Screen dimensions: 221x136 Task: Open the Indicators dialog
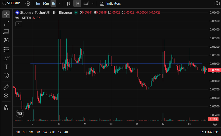[110, 4]
